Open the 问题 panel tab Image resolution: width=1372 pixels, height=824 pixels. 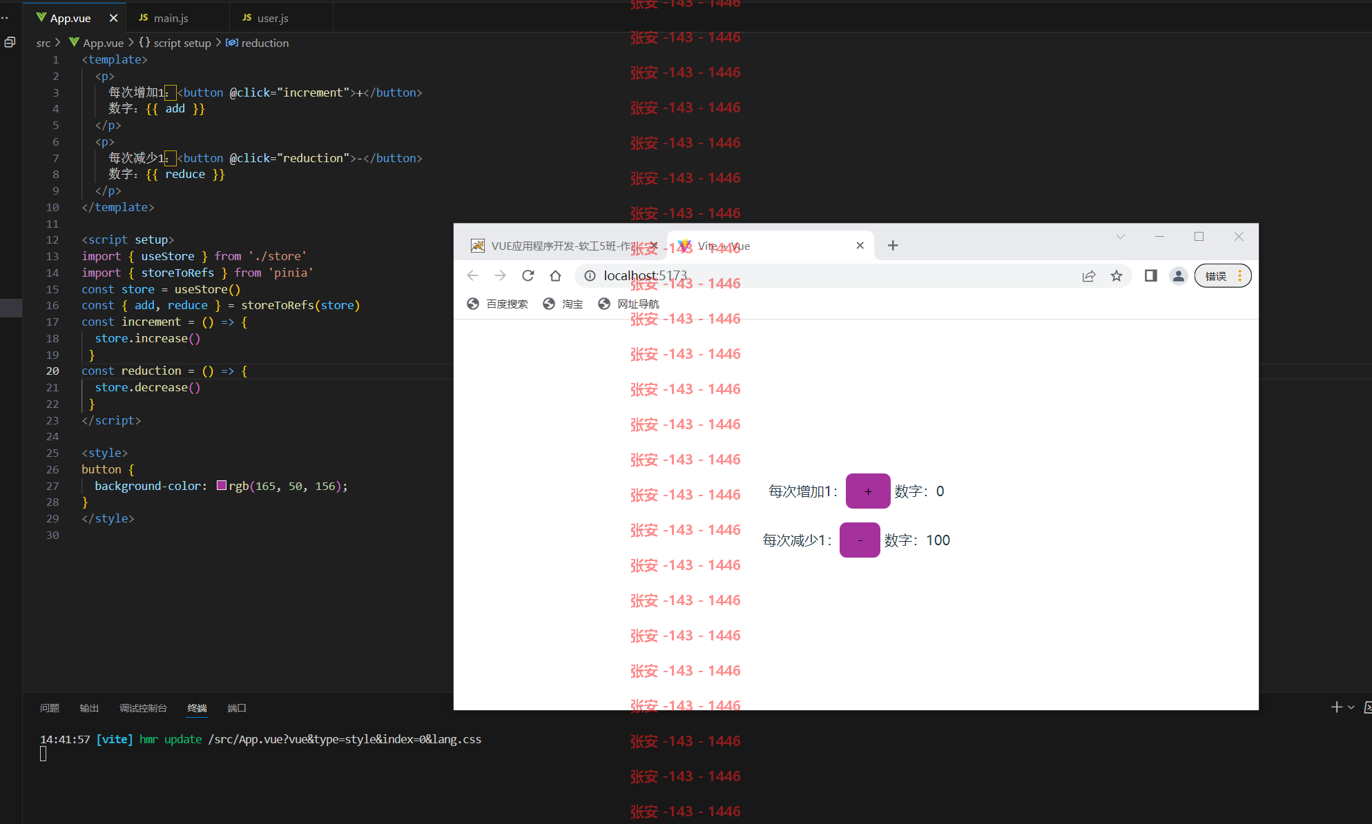50,708
